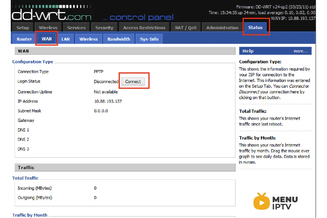Click the DNS 3 label
This screenshot has width=327, height=218.
coord(23,149)
